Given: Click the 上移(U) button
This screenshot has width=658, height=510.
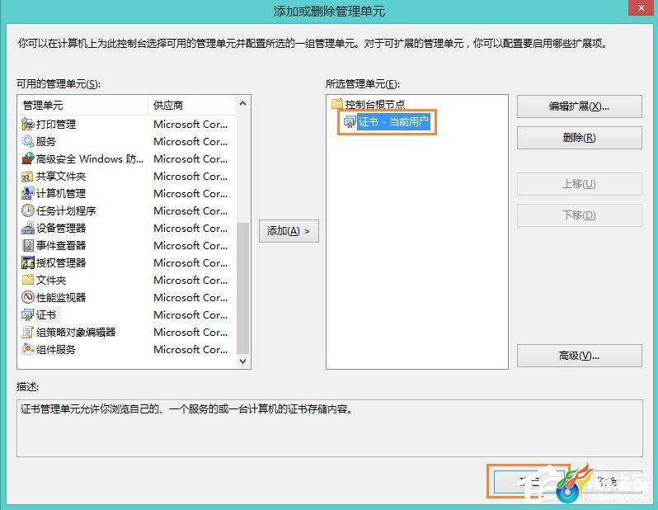Looking at the screenshot, I should pyautogui.click(x=579, y=184).
